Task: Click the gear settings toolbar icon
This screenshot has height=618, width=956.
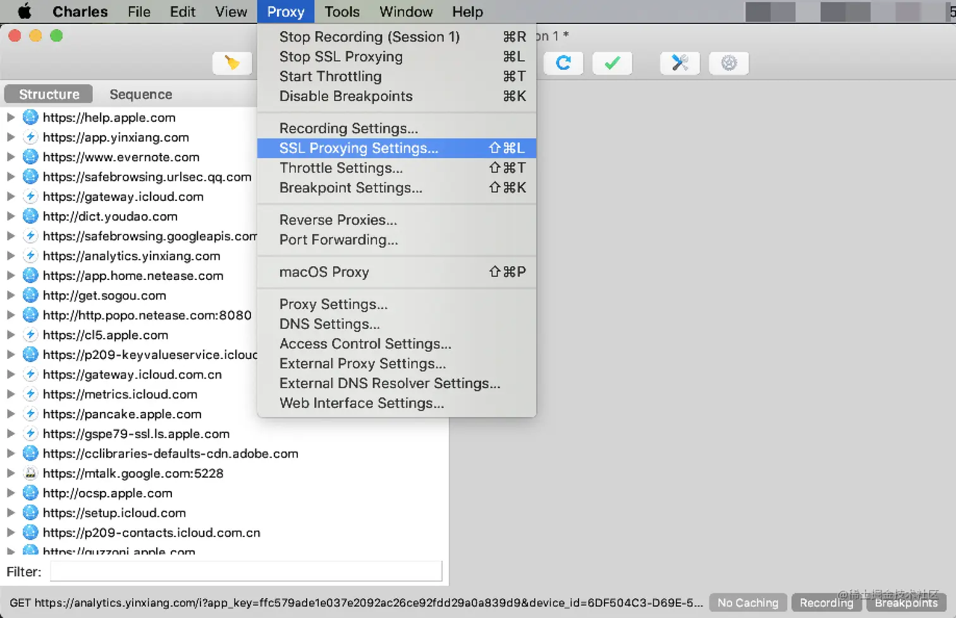Action: [x=728, y=63]
